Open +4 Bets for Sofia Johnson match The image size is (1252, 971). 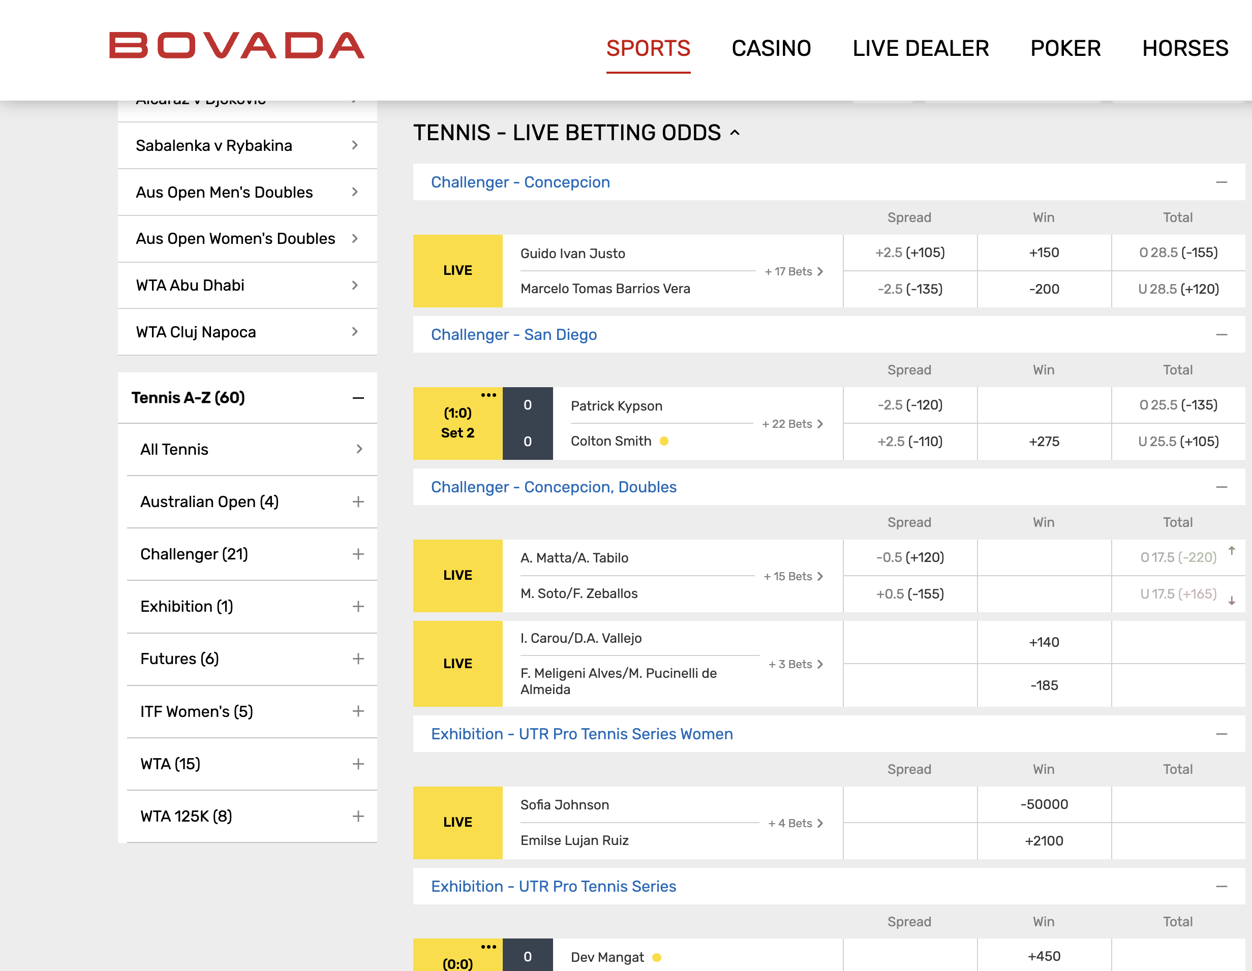coord(796,823)
